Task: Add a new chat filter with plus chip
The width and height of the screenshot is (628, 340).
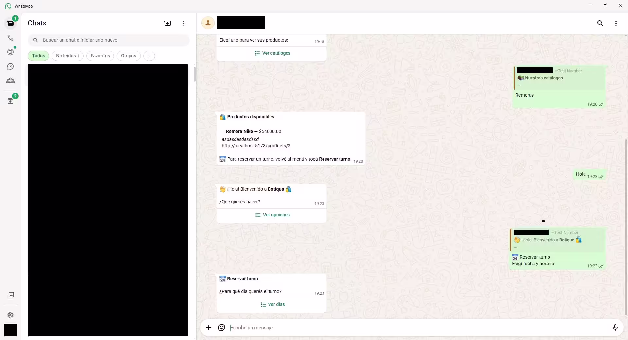Action: (x=149, y=56)
